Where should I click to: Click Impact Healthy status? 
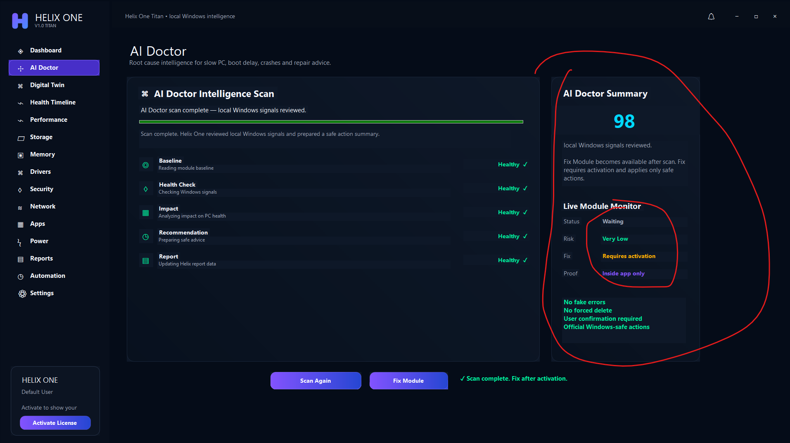pos(512,212)
